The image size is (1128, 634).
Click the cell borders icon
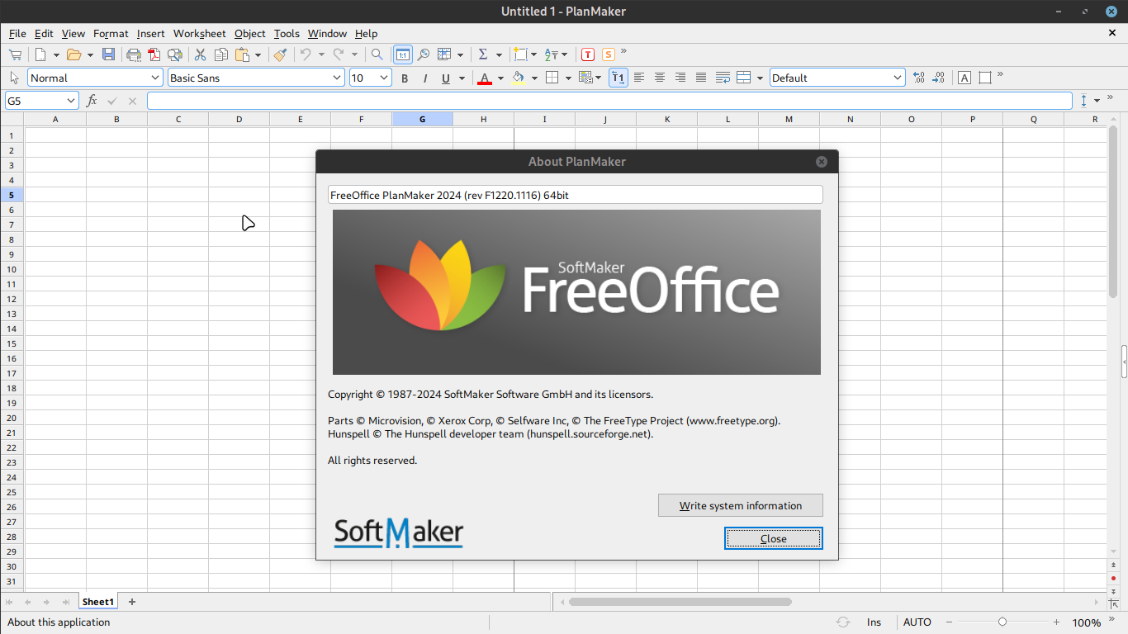click(x=552, y=78)
